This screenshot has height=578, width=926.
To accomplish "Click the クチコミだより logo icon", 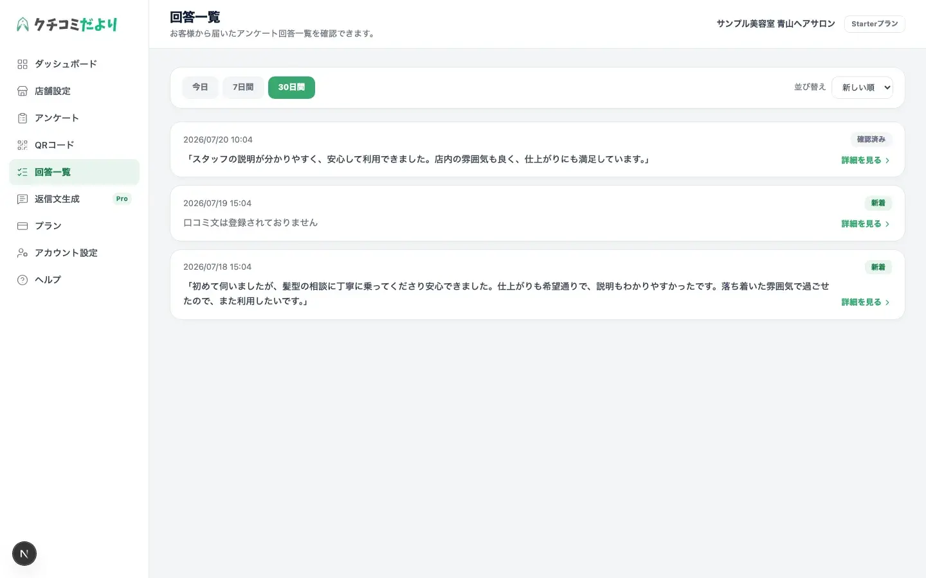I will 23,24.
